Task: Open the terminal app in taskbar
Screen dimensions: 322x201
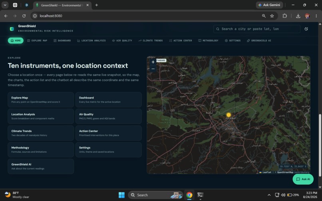Action: (200, 195)
